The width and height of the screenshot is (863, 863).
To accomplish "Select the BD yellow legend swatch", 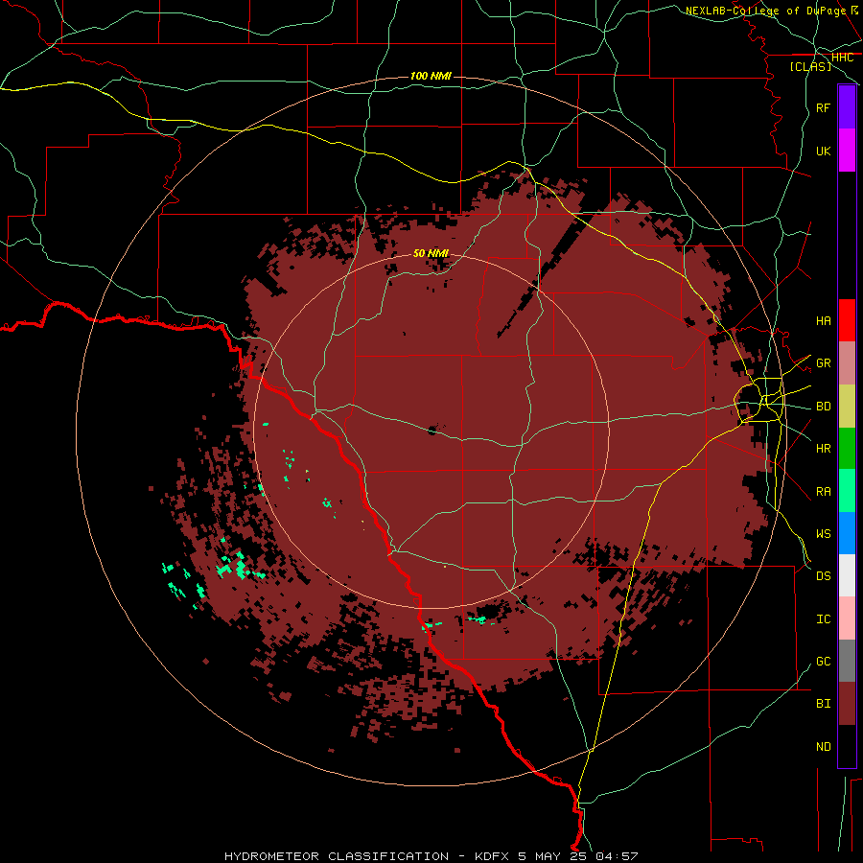I will pyautogui.click(x=847, y=407).
